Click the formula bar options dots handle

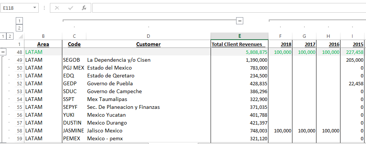tap(44, 8)
